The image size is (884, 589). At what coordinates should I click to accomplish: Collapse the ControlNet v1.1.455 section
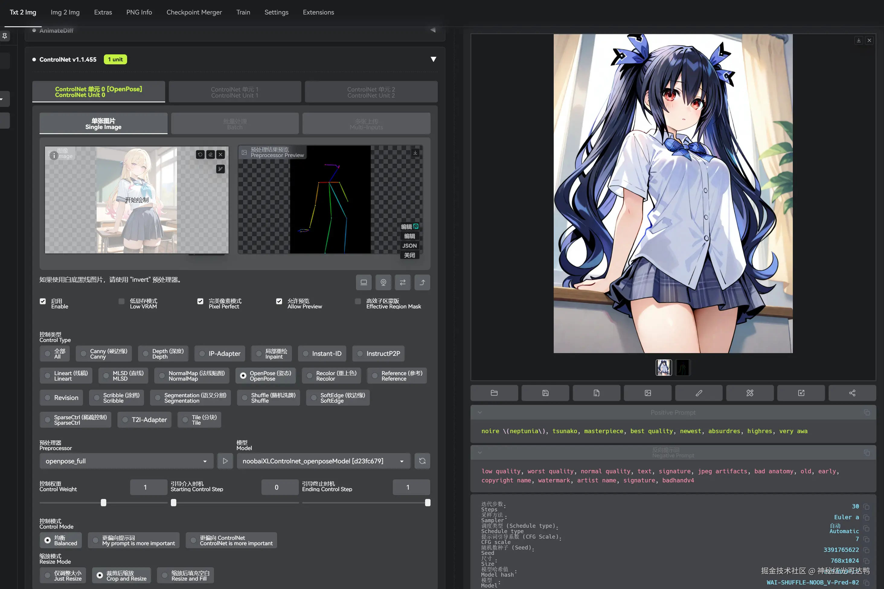tap(433, 59)
